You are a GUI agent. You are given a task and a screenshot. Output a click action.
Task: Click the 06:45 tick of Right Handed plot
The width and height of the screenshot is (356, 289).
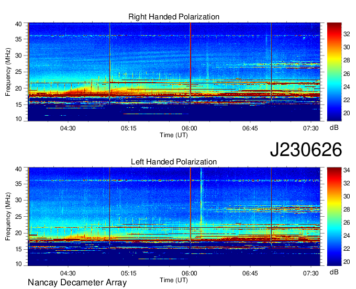tap(250, 128)
